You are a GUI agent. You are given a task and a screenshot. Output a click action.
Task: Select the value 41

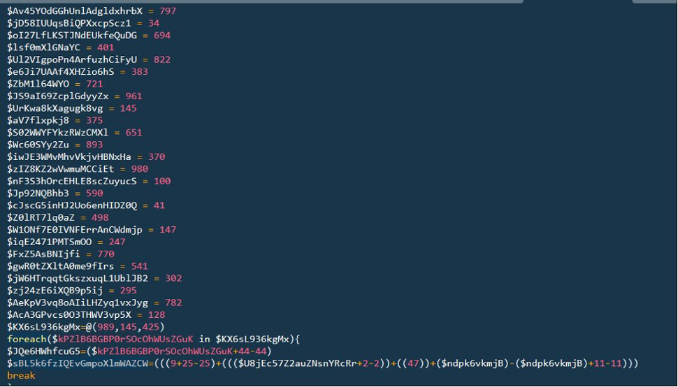click(x=159, y=205)
